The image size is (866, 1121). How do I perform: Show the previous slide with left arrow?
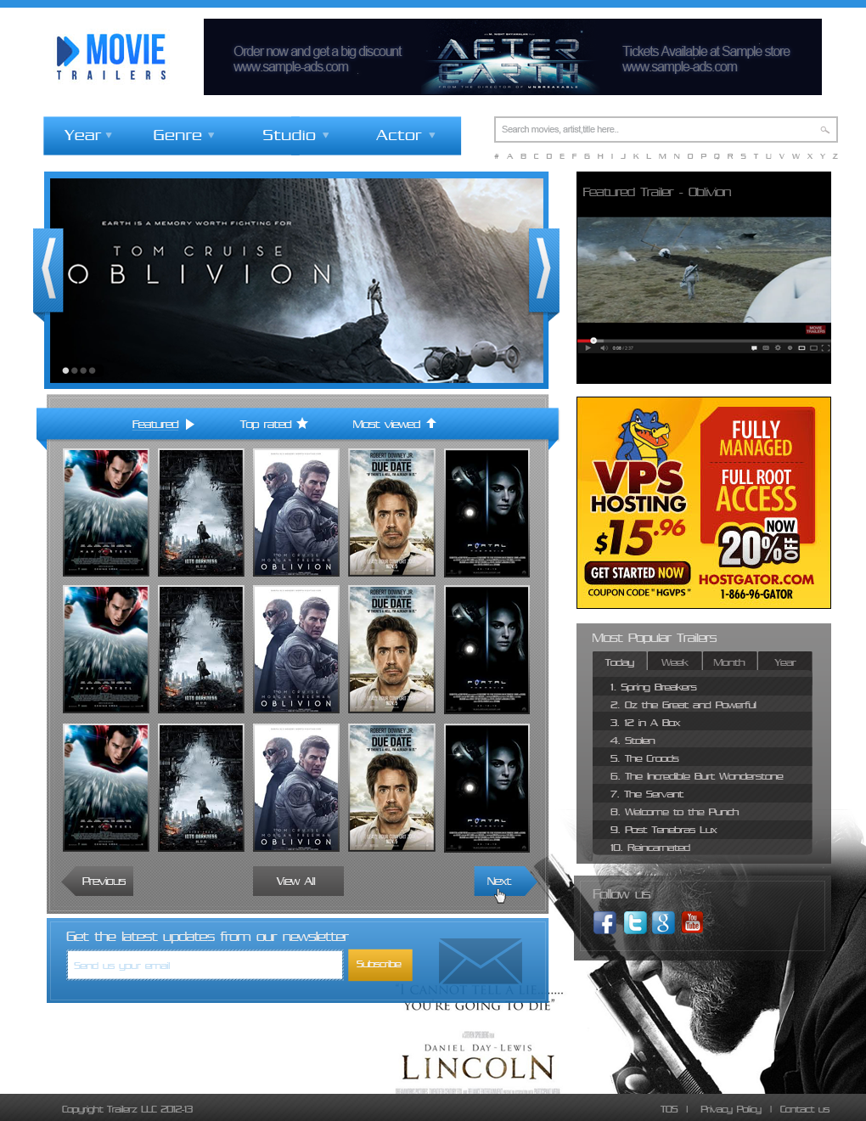48,270
